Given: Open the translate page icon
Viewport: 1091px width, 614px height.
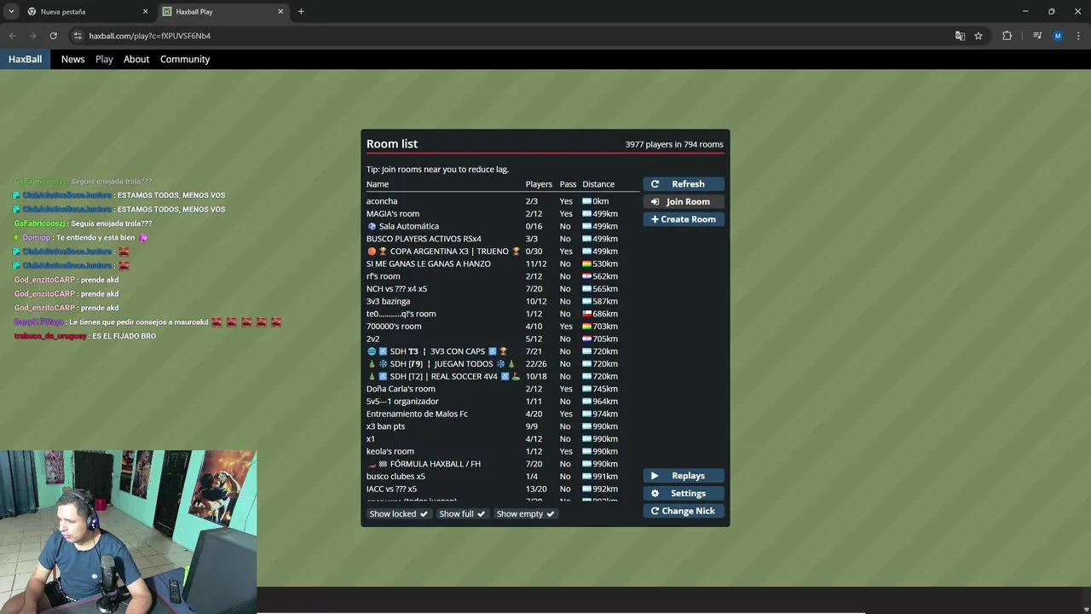Looking at the screenshot, I should 960,36.
